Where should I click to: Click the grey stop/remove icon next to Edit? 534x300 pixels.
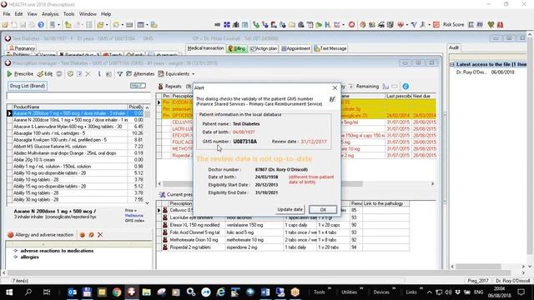(59, 74)
